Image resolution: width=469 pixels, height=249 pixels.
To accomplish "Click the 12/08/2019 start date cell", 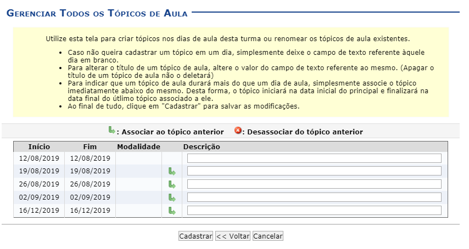I will (x=39, y=159).
